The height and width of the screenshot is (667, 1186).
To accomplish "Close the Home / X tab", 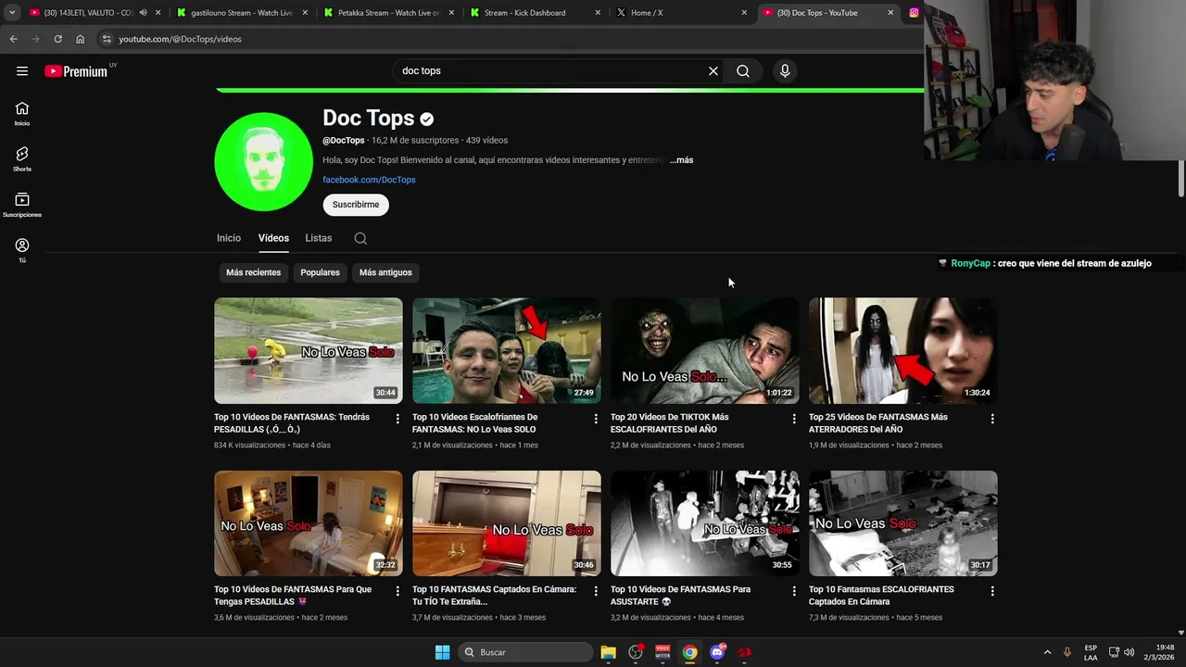I will tap(744, 13).
